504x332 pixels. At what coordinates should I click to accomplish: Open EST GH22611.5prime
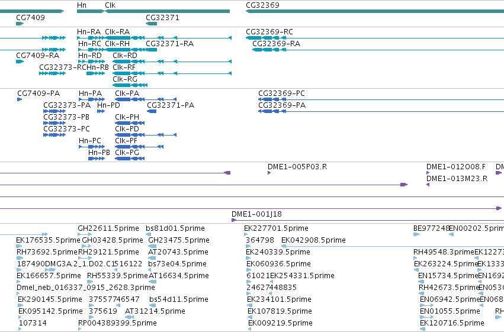[108, 228]
